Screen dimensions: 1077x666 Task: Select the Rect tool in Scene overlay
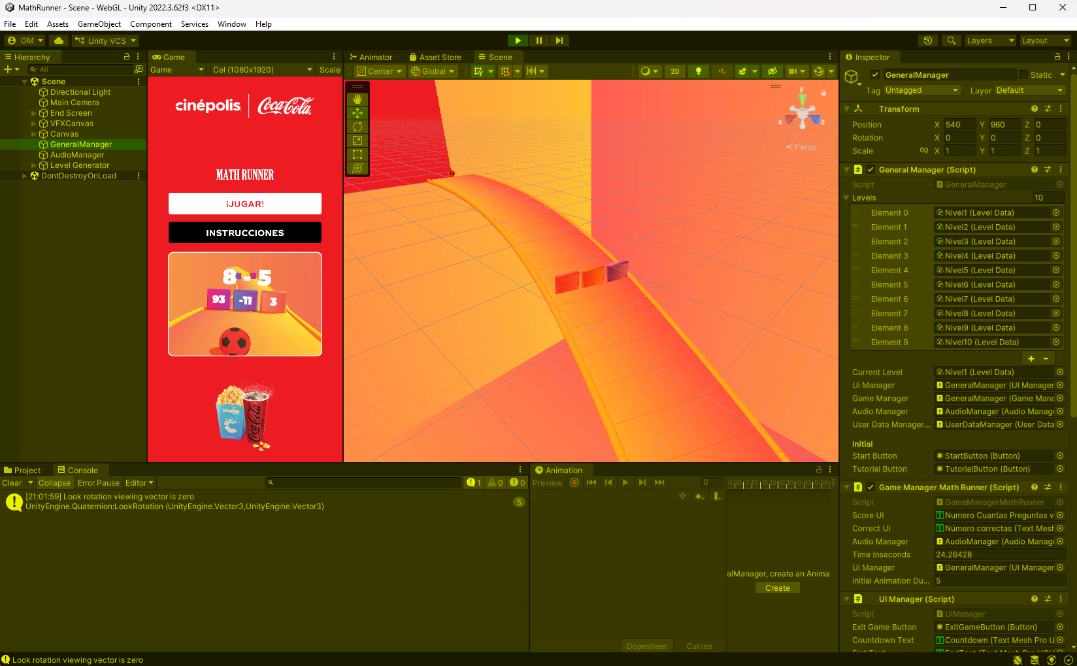click(357, 154)
